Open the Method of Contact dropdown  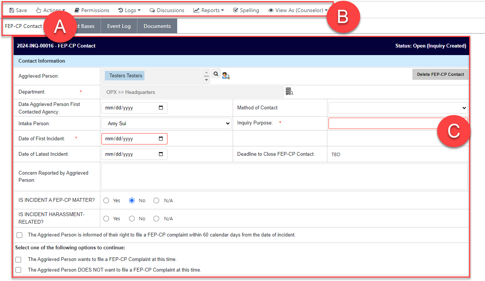398,108
